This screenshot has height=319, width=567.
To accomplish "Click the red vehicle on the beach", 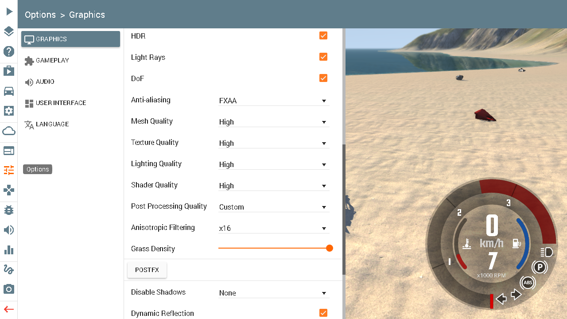I will 485,115.
